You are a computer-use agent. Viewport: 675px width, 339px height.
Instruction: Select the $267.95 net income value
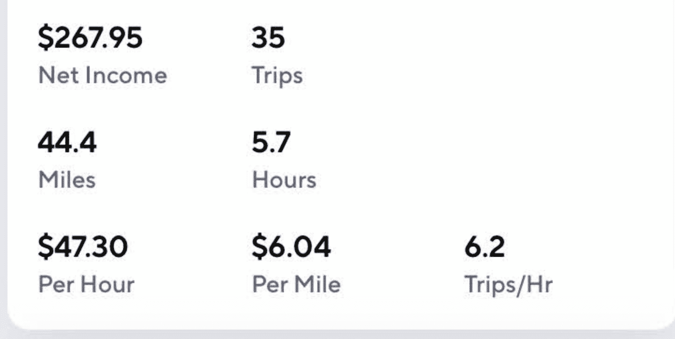(90, 38)
